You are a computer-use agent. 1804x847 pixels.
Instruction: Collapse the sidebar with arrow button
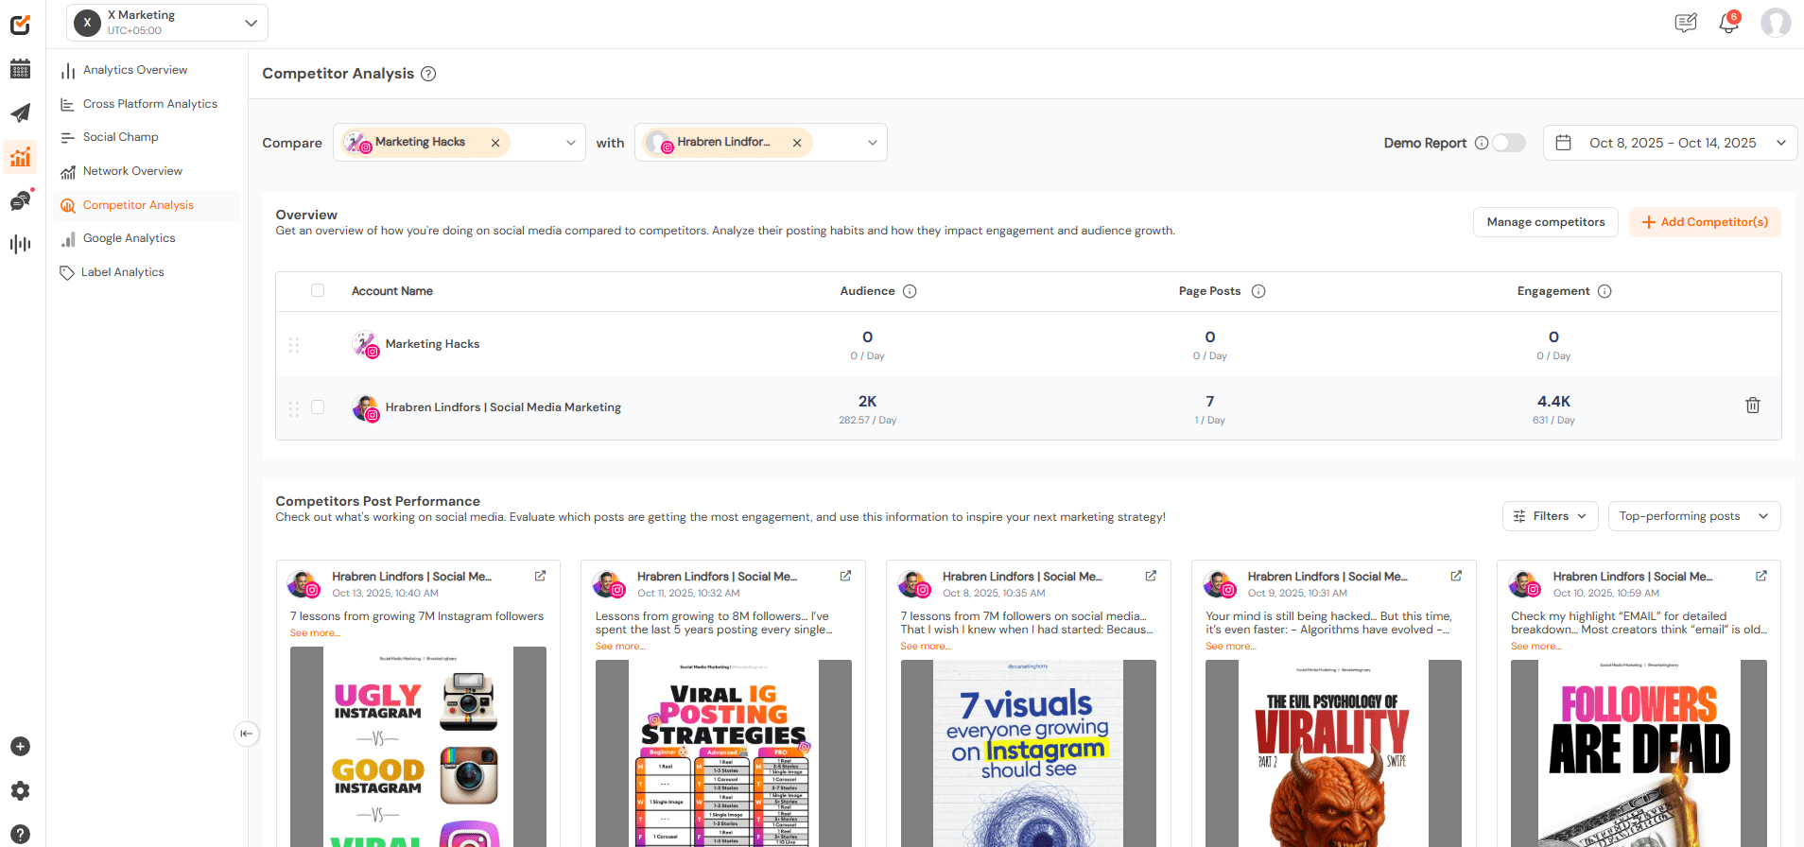pyautogui.click(x=246, y=734)
